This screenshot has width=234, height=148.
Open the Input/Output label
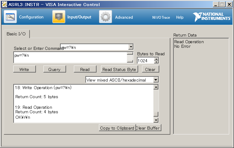point(79,17)
